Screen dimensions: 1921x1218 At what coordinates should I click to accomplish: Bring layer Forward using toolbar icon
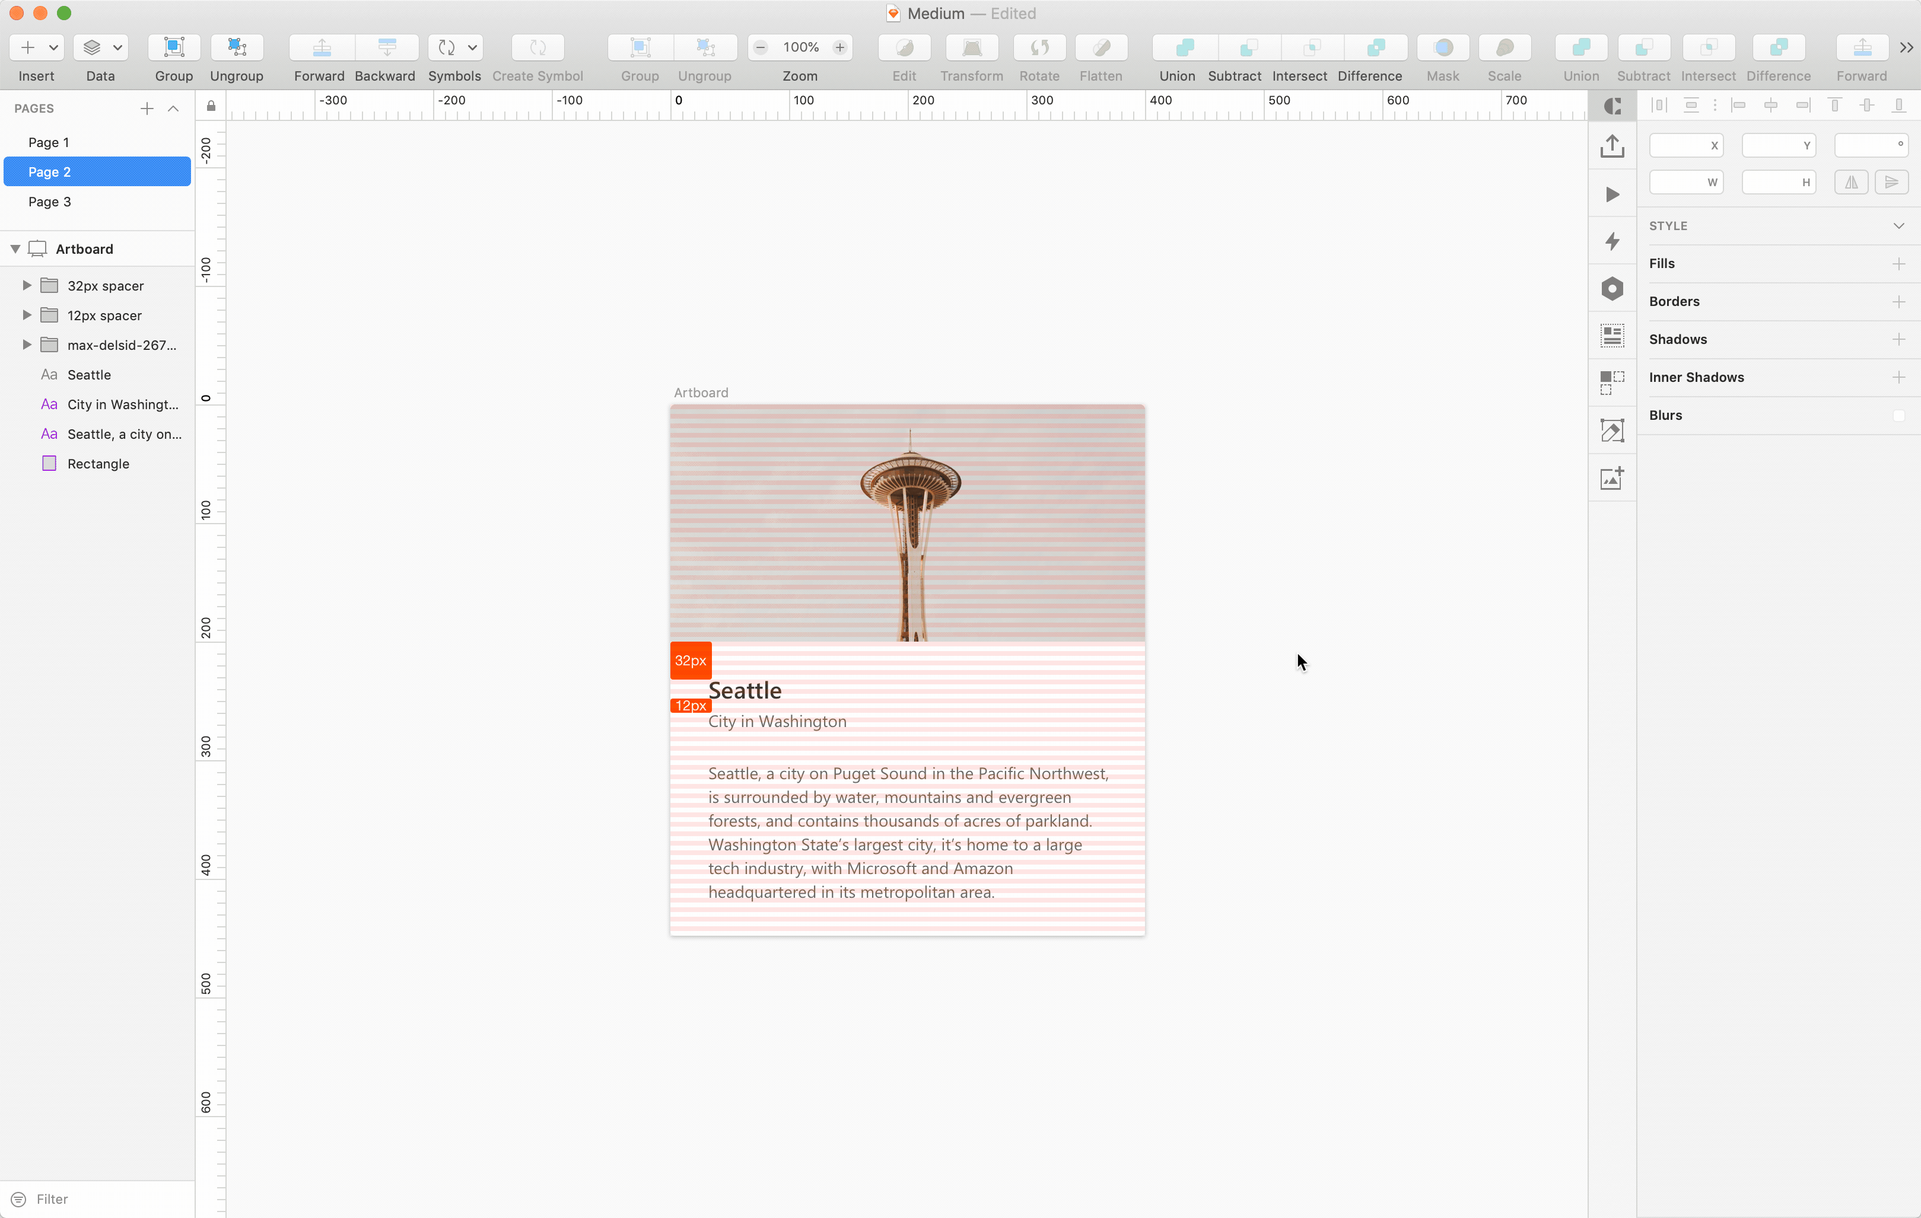[x=321, y=48]
